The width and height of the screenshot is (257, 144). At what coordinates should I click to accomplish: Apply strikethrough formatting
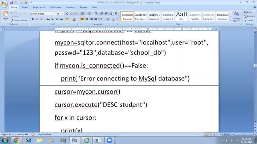coord(48,19)
